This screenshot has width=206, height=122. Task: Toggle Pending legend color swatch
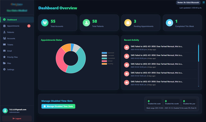pyautogui.click(x=104, y=64)
